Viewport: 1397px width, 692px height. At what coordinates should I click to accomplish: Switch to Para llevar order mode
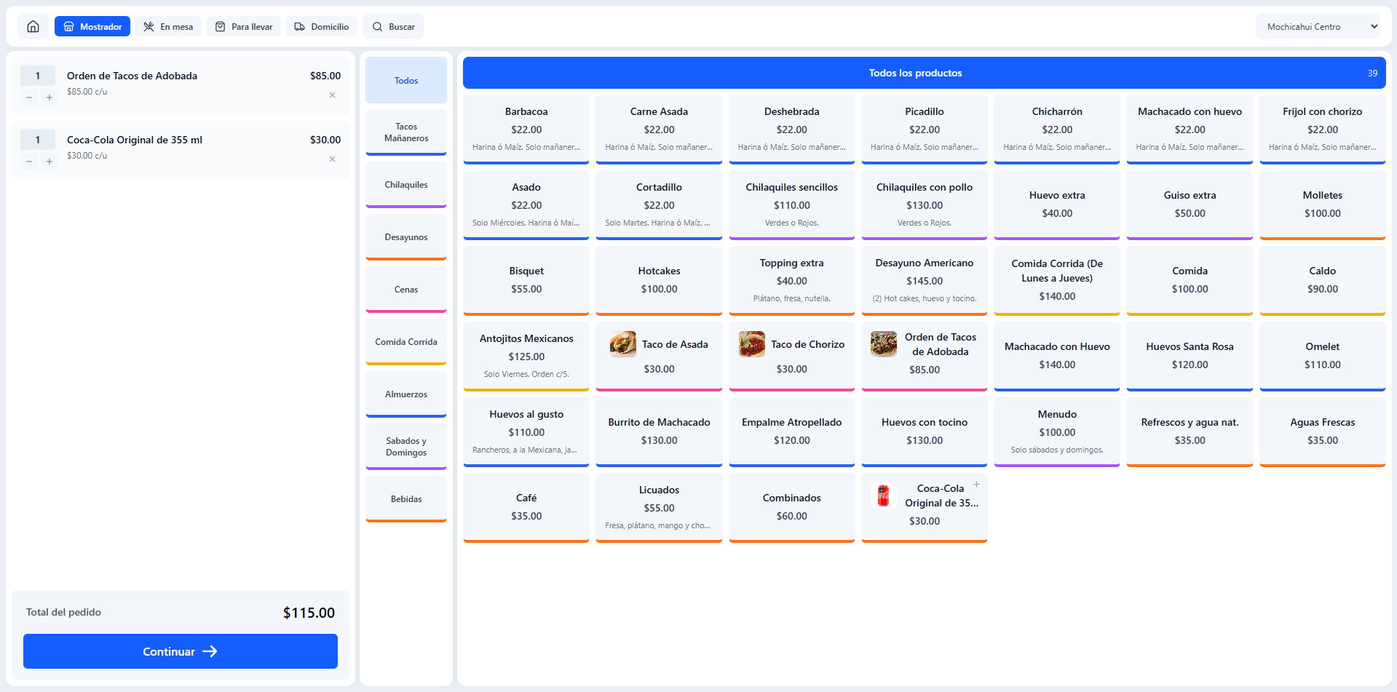(x=244, y=26)
